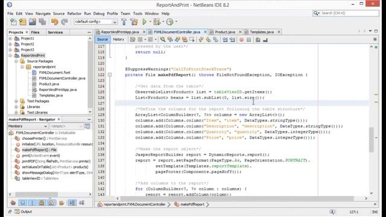Show the opened documents list arrow

point(370,31)
